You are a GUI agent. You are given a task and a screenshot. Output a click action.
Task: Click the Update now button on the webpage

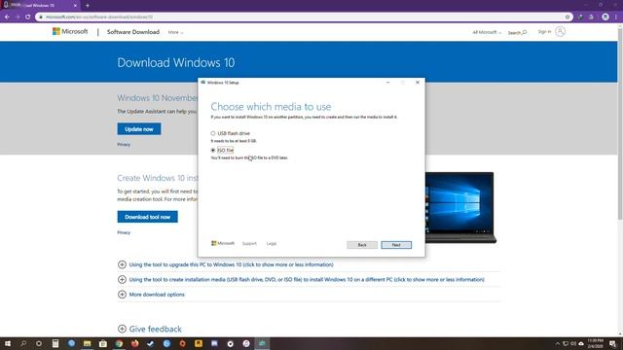coord(139,129)
